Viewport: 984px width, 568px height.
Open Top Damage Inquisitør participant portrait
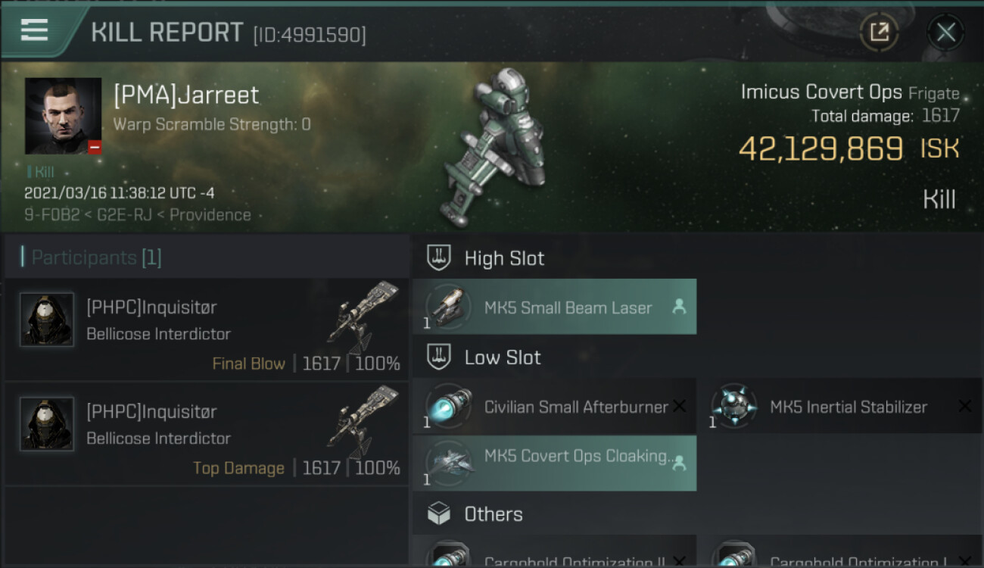point(47,424)
